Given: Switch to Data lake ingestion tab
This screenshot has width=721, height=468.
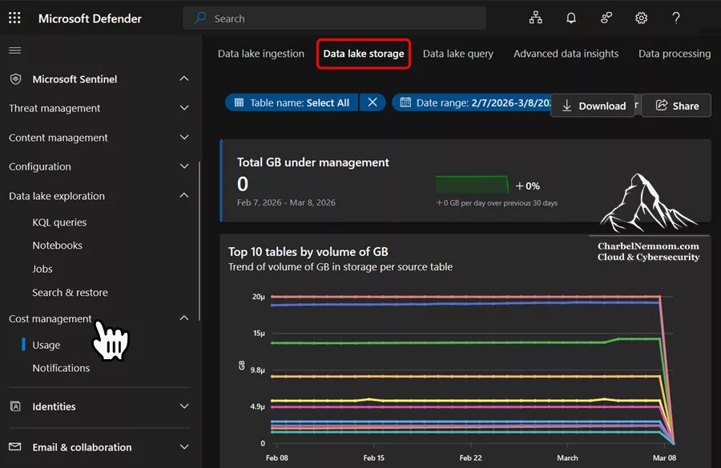Looking at the screenshot, I should click(260, 54).
